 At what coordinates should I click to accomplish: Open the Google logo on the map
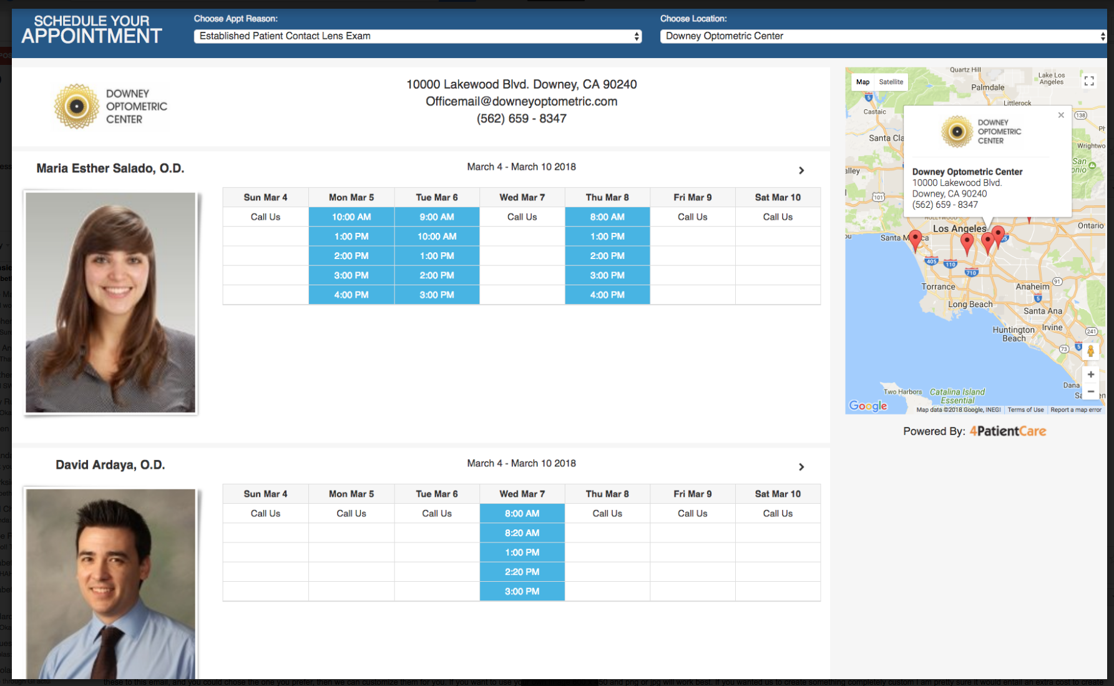(x=867, y=406)
